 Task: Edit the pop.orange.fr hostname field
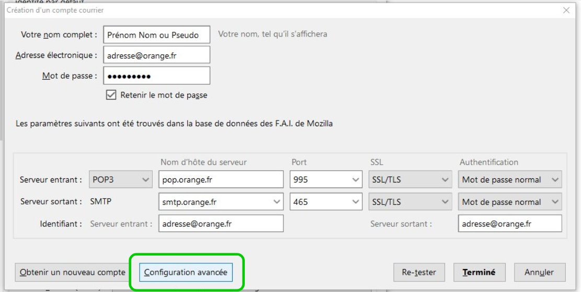(x=221, y=180)
